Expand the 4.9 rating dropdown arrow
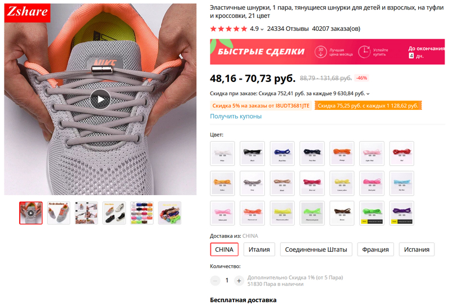This screenshot has height=305, width=449. point(262,29)
